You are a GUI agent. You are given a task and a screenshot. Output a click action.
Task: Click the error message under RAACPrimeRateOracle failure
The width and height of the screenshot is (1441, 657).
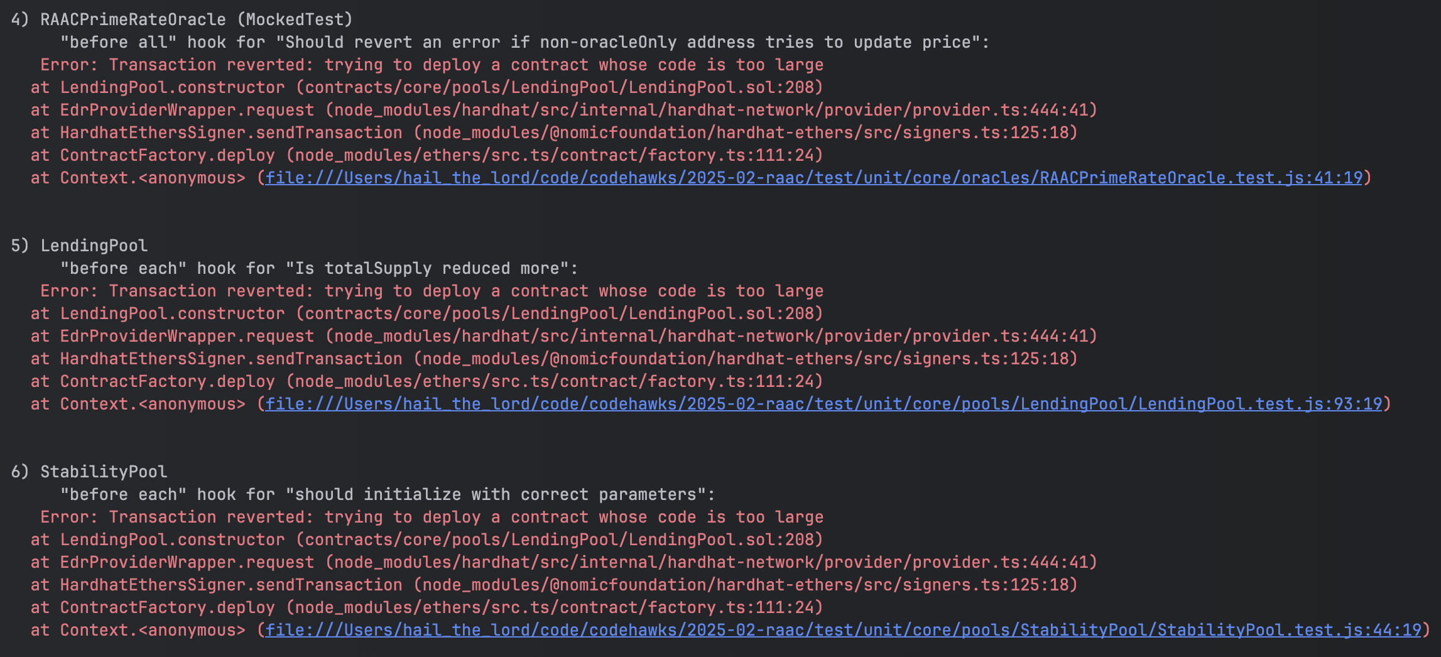(x=432, y=65)
